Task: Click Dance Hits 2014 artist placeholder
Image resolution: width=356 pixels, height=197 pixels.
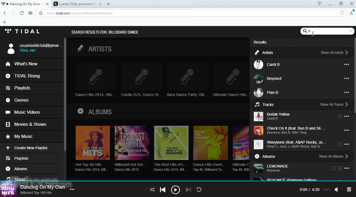Action: pyautogui.click(x=96, y=76)
